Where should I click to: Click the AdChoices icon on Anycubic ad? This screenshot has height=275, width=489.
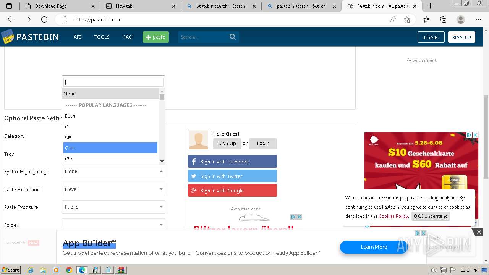coord(470,135)
